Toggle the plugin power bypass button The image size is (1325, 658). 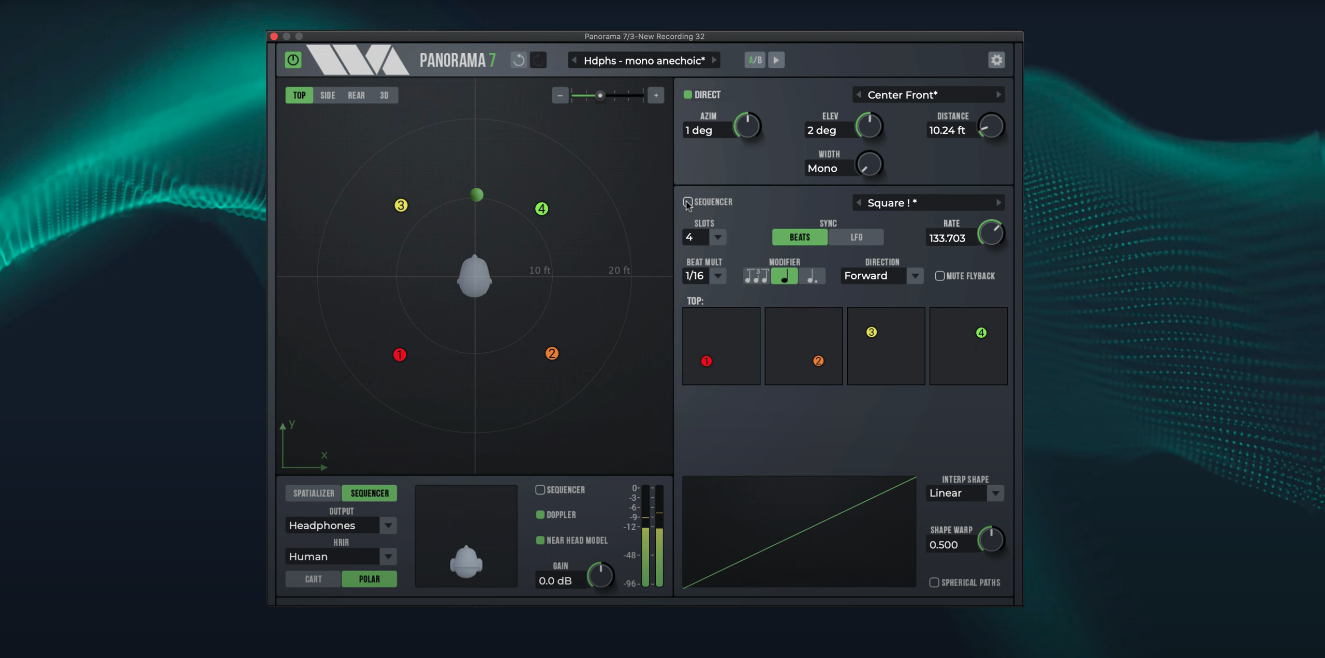point(293,60)
